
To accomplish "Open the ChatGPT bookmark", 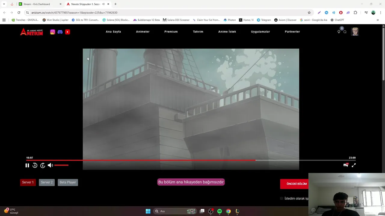I will click(x=337, y=20).
